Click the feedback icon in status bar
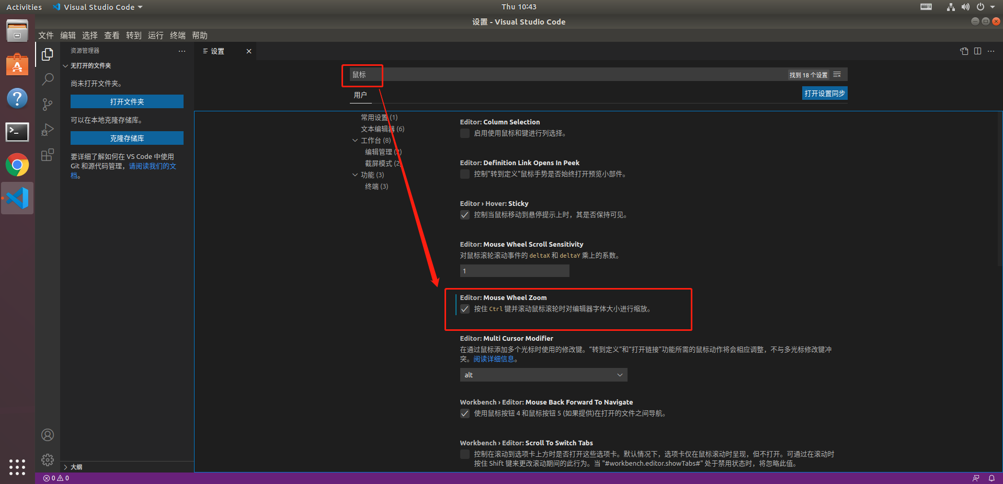The image size is (1003, 484). [976, 478]
